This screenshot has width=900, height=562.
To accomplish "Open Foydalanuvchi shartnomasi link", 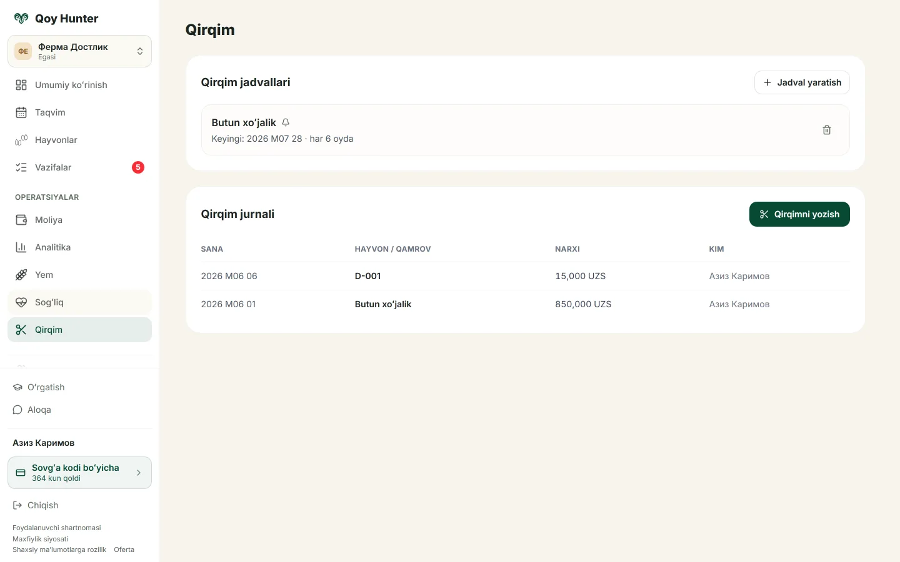I will (57, 528).
